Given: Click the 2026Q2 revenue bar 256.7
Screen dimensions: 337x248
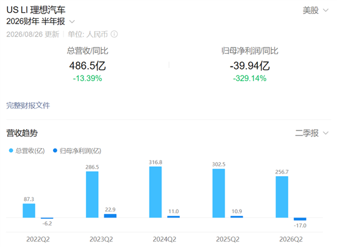Looking at the screenshot, I should pos(282,197).
